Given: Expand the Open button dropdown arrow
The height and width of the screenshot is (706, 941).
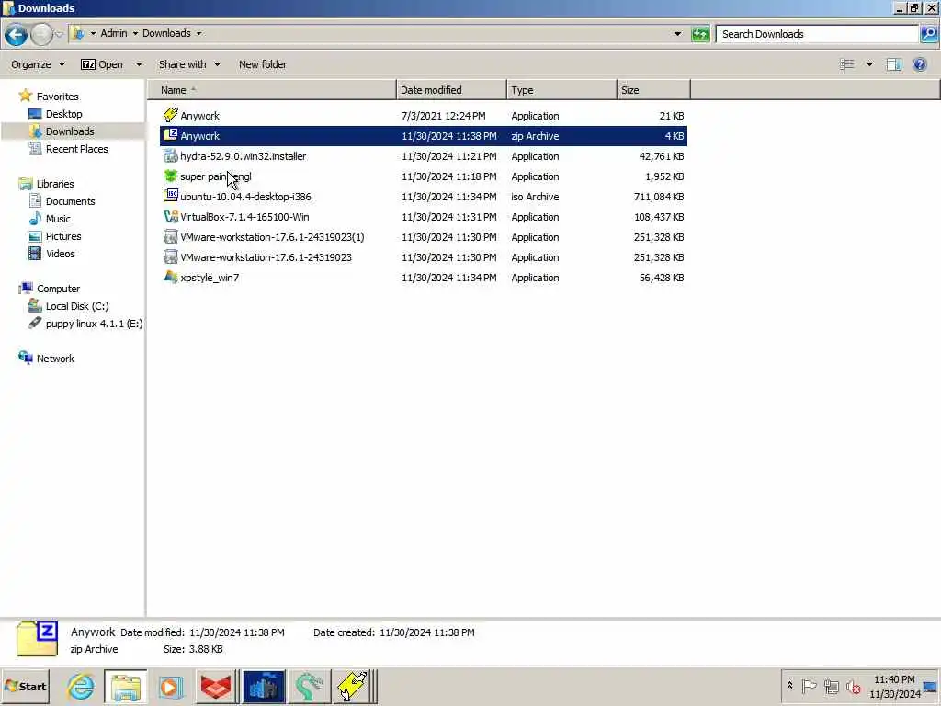Looking at the screenshot, I should click(139, 64).
